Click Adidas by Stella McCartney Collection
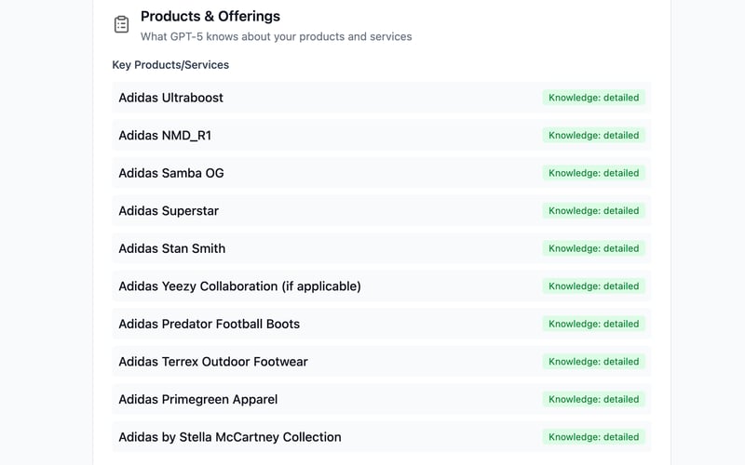 [x=230, y=437]
